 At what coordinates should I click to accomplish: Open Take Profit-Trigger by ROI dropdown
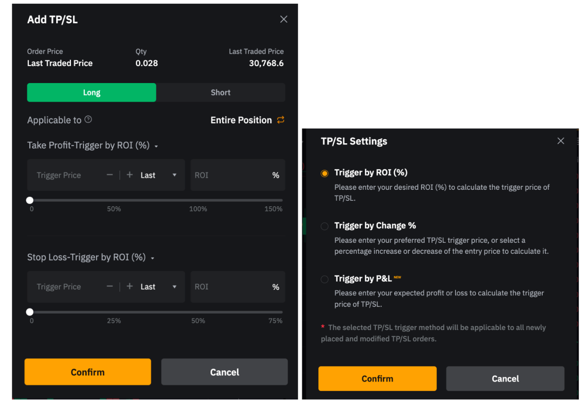pos(156,146)
